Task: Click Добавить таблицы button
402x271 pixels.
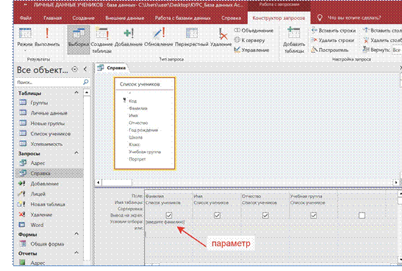Action: point(294,39)
